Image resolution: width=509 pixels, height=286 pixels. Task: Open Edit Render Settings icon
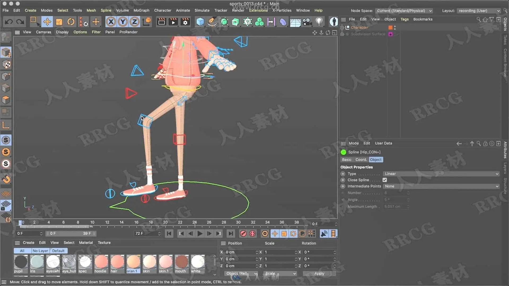(x=185, y=22)
